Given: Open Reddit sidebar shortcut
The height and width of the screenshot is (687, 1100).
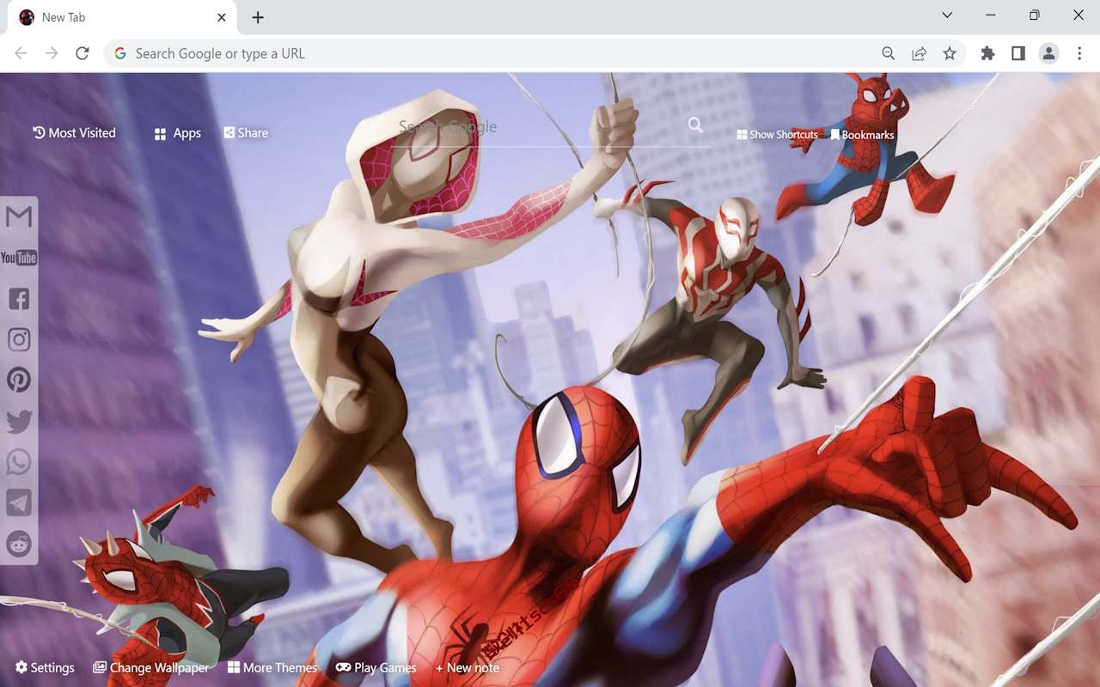Looking at the screenshot, I should click(x=19, y=544).
